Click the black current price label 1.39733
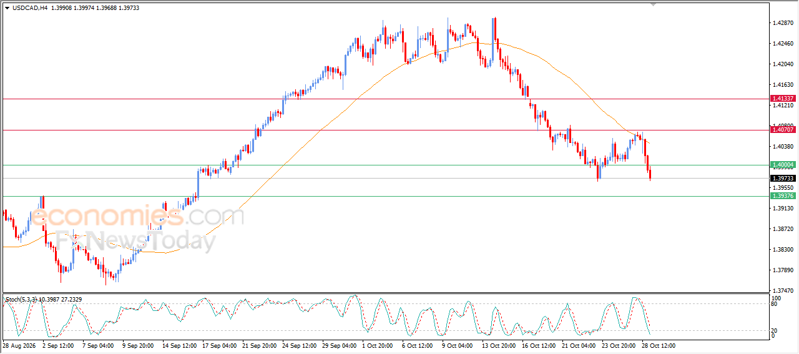Screen dimensions: 799x354 click(x=783, y=178)
